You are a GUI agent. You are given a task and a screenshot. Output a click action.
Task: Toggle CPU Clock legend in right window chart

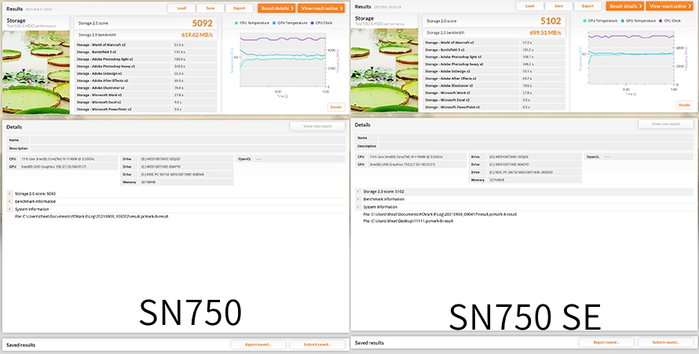click(670, 21)
